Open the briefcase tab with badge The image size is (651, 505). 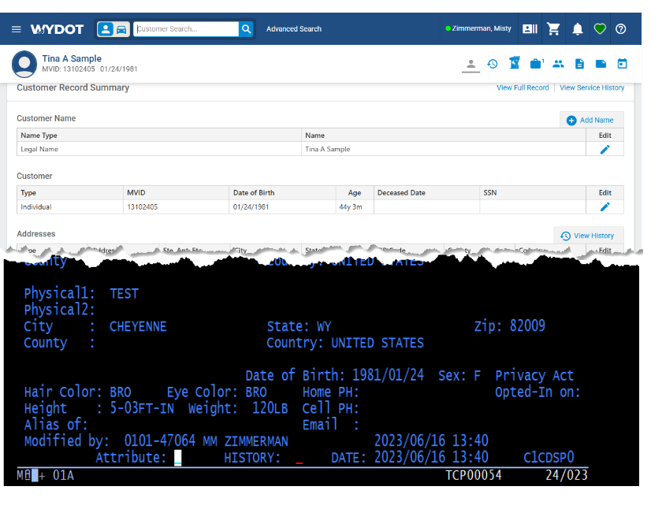pos(537,64)
